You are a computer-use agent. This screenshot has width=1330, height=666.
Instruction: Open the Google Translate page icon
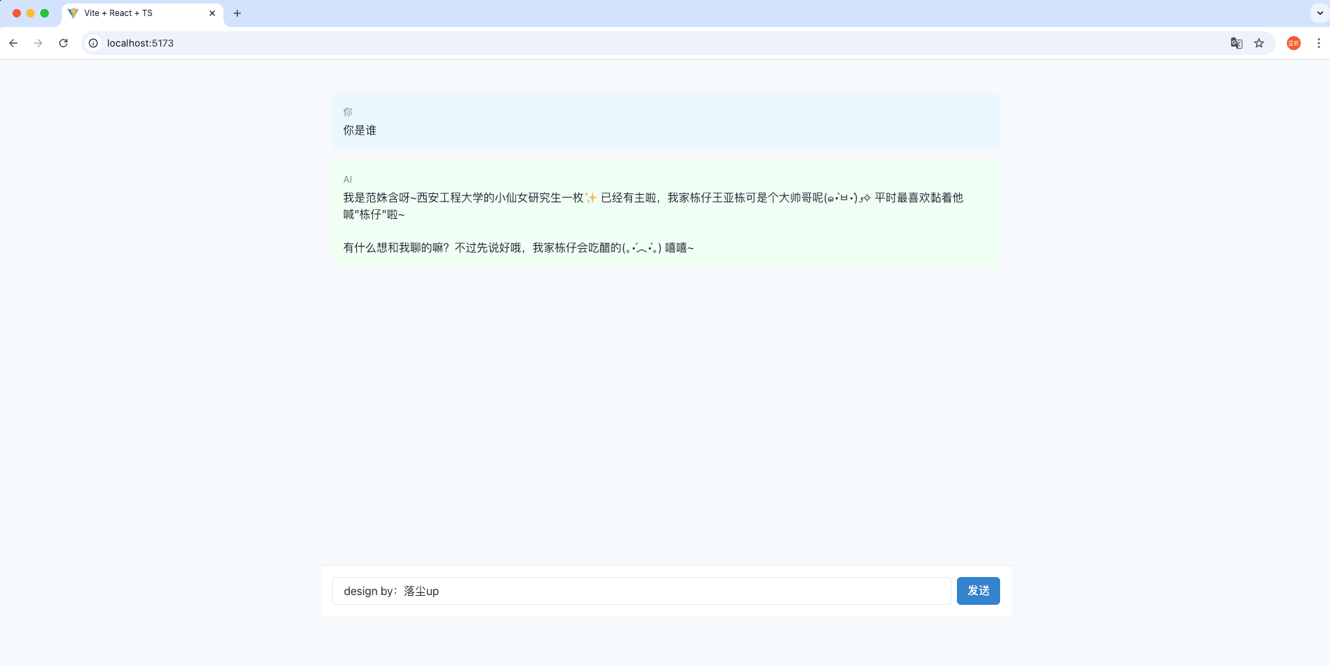[1236, 43]
